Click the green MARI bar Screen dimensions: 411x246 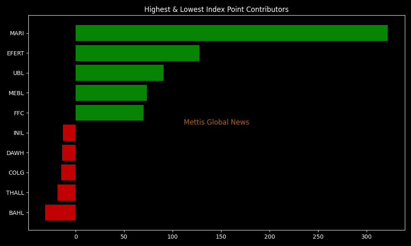[x=231, y=33]
